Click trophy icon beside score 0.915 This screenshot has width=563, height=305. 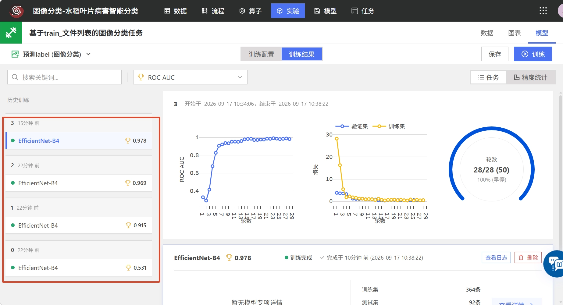click(x=128, y=225)
